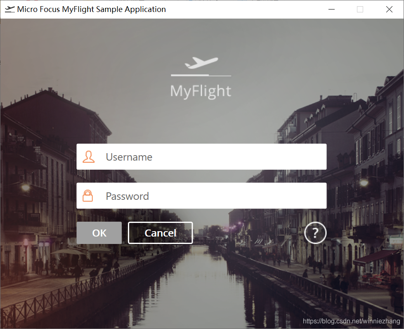Click the Cancel button
Viewport: 404px width, 329px height.
pos(160,233)
